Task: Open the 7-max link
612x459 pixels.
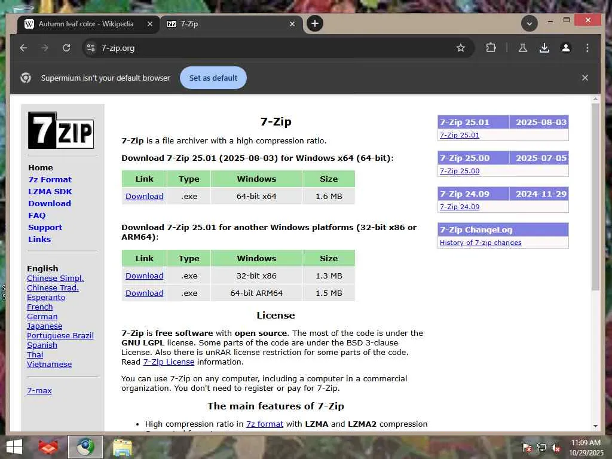Action: 39,390
